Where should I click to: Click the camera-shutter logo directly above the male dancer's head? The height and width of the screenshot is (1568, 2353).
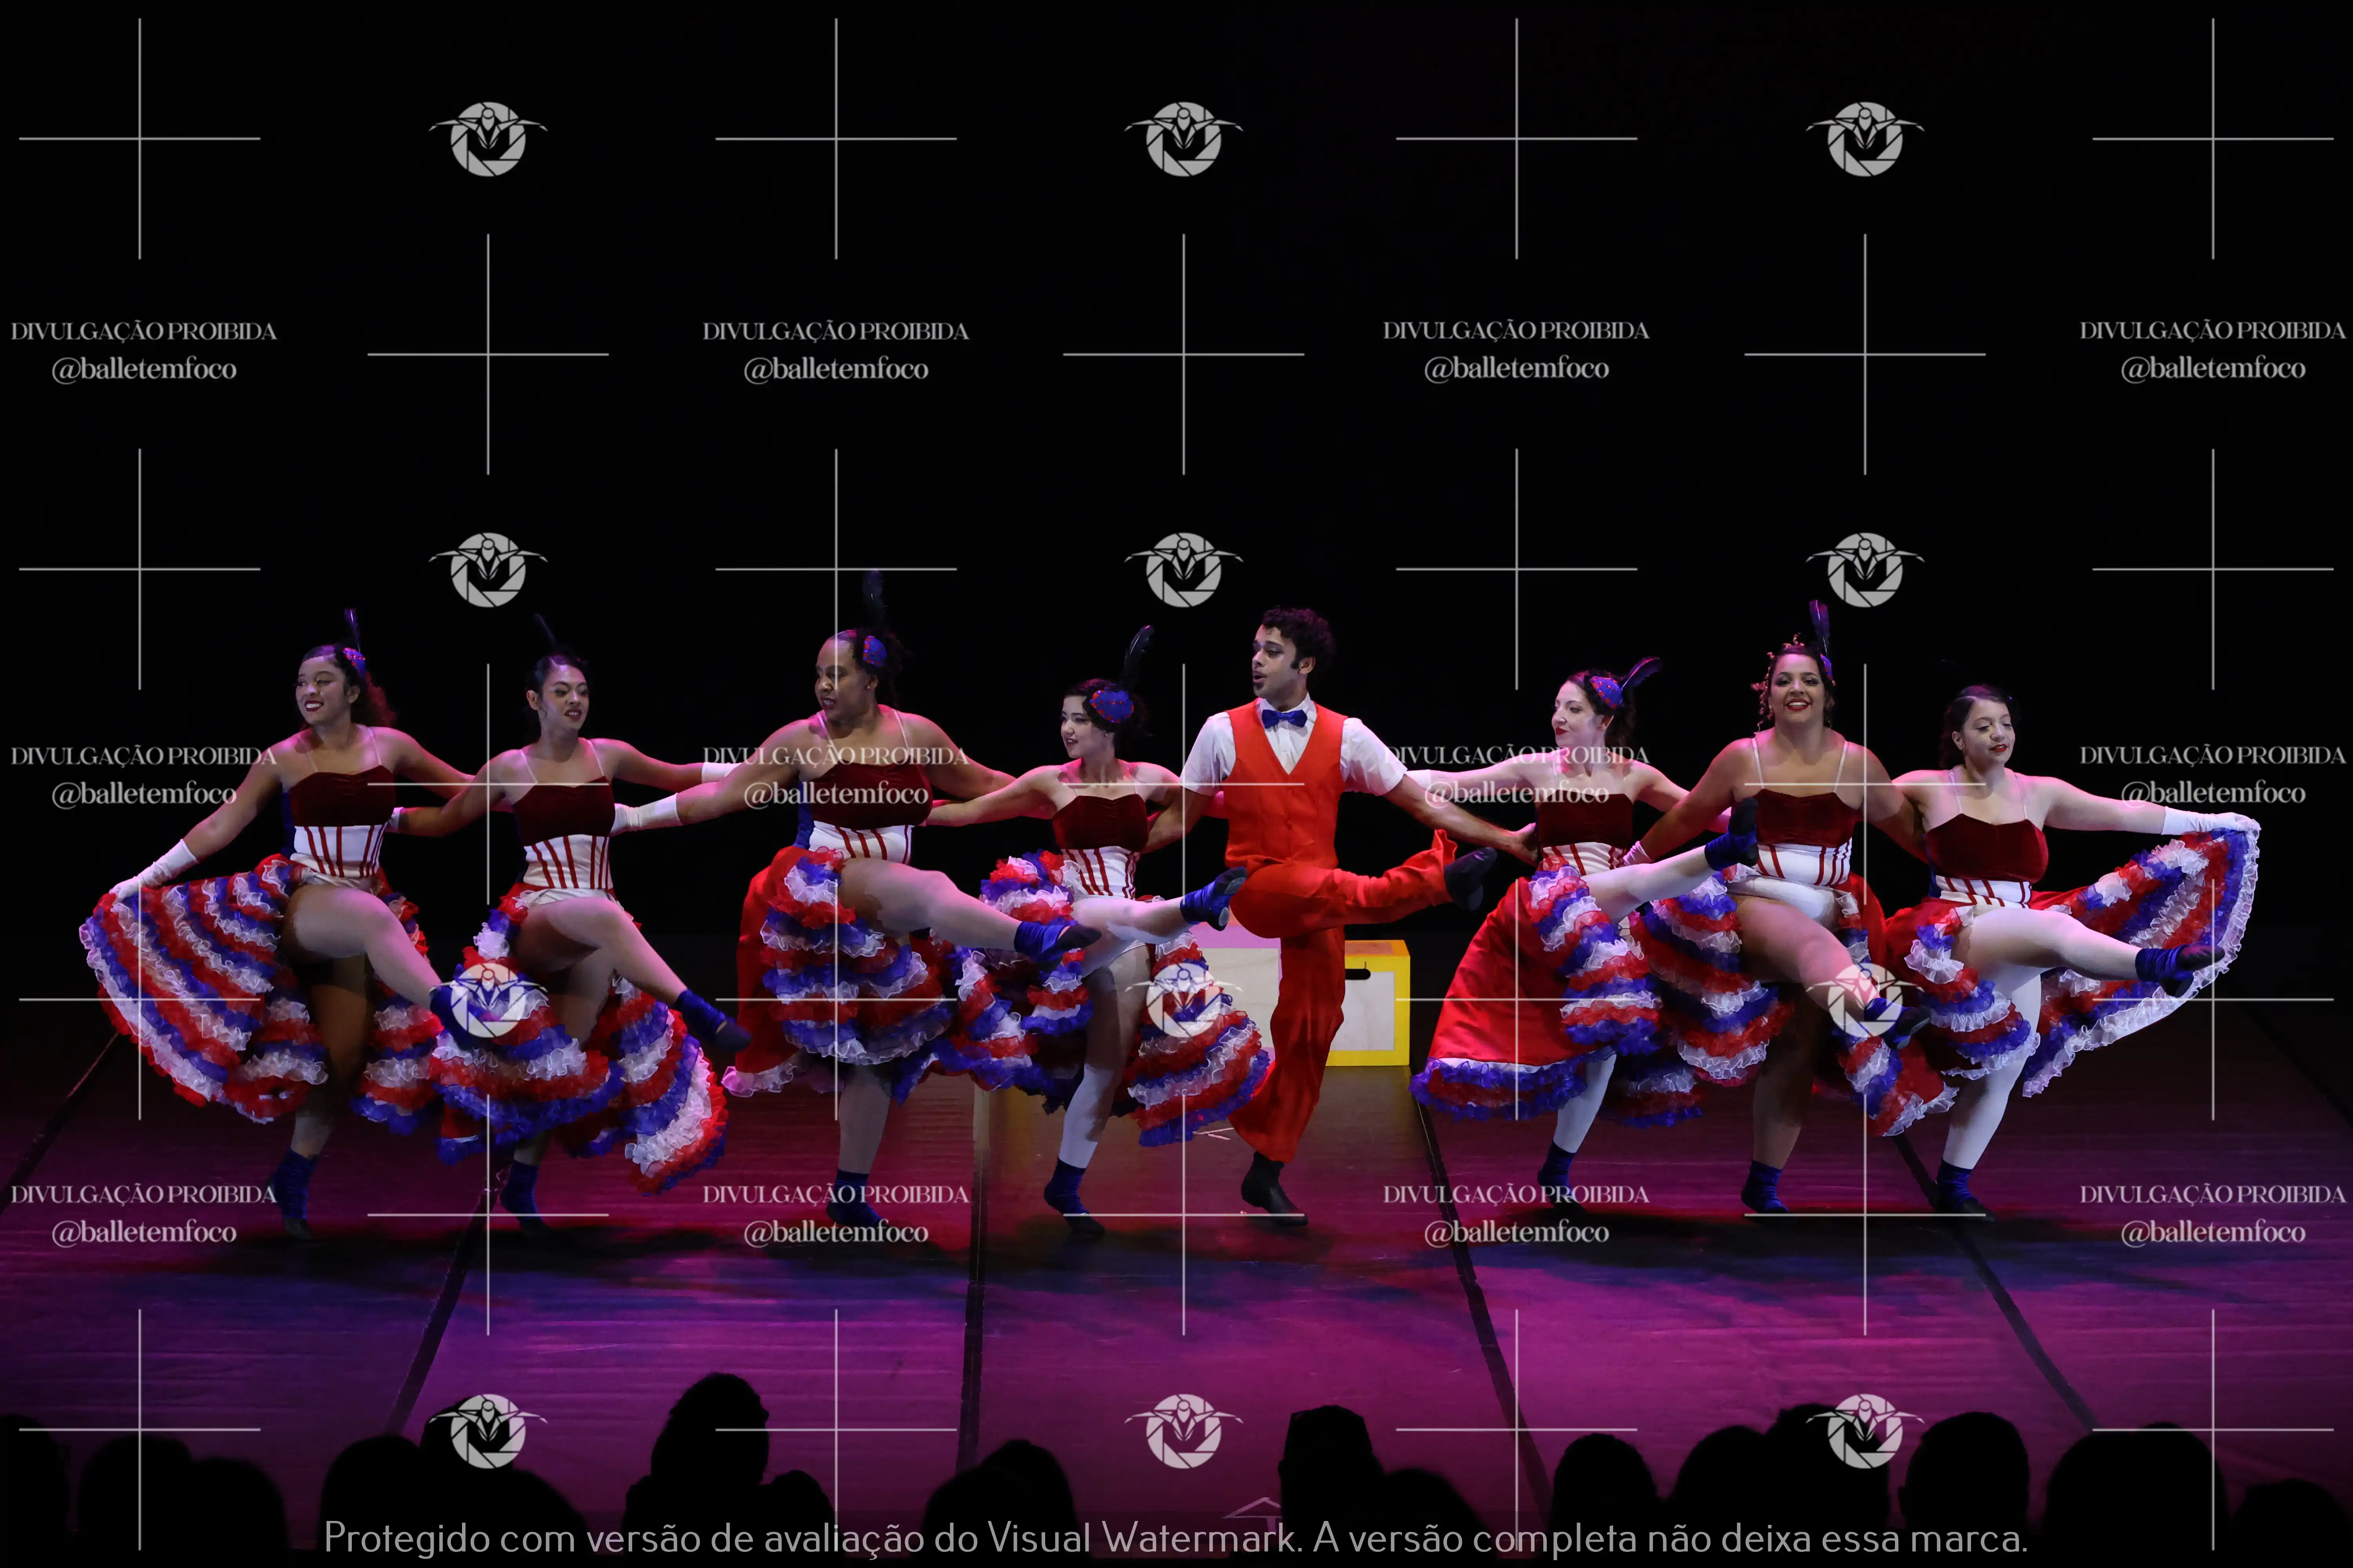(1184, 569)
